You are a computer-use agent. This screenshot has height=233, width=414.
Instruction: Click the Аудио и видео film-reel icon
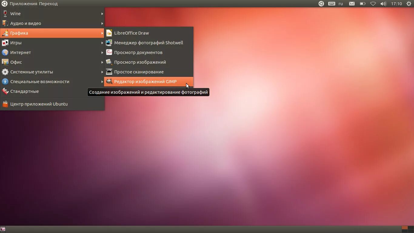(5, 23)
